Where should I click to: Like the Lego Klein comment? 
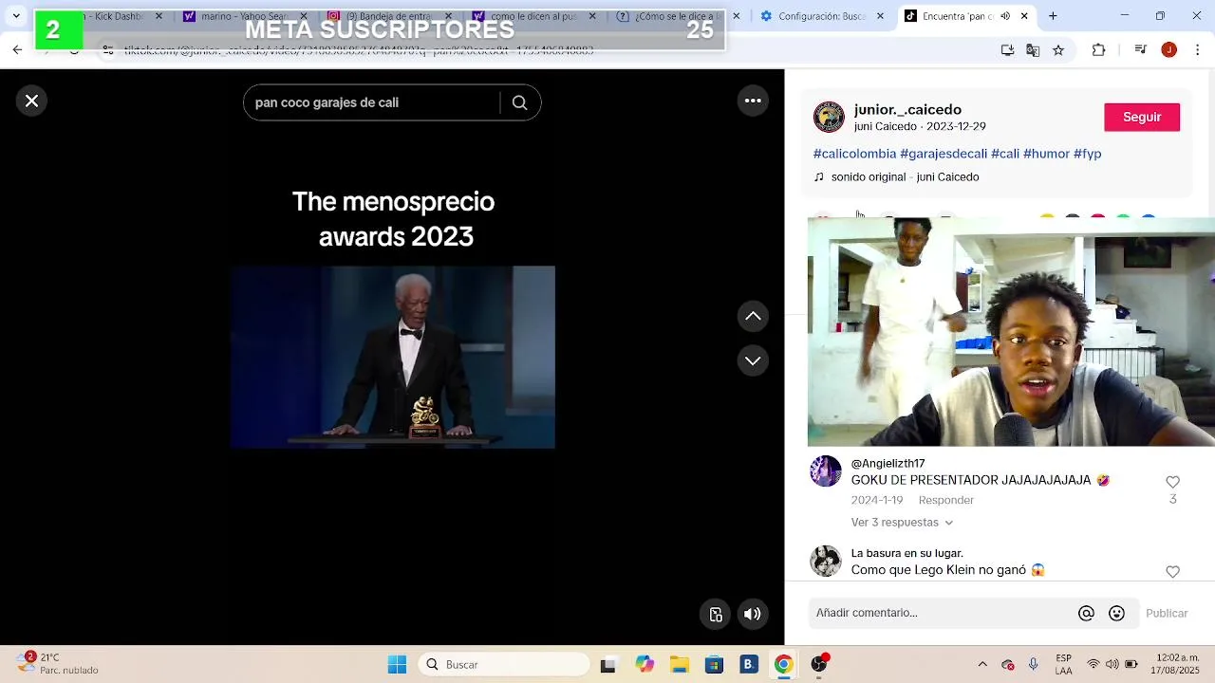coord(1172,572)
